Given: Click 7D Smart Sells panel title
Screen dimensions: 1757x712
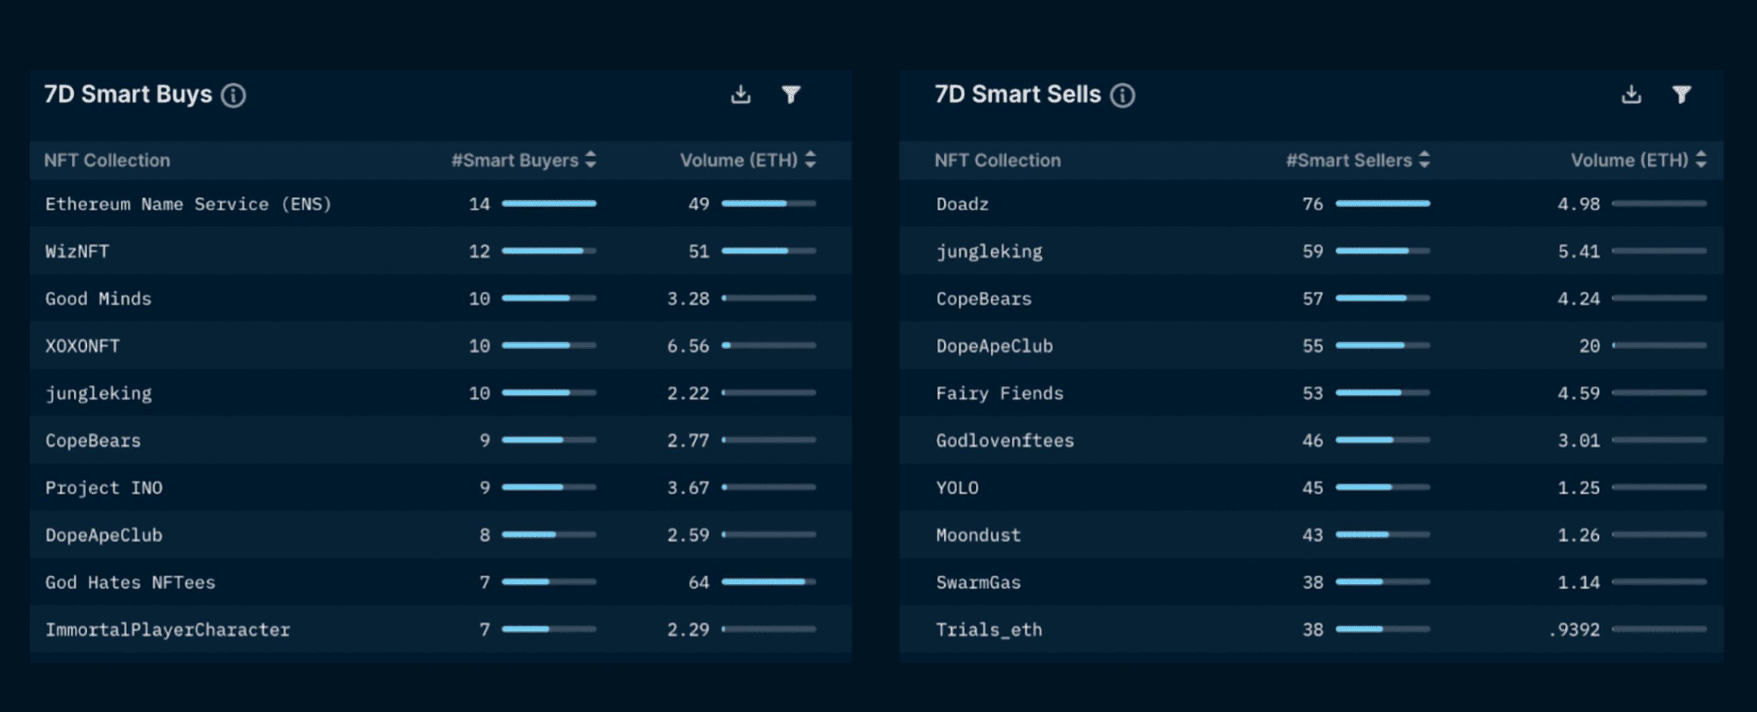Looking at the screenshot, I should [x=1017, y=94].
